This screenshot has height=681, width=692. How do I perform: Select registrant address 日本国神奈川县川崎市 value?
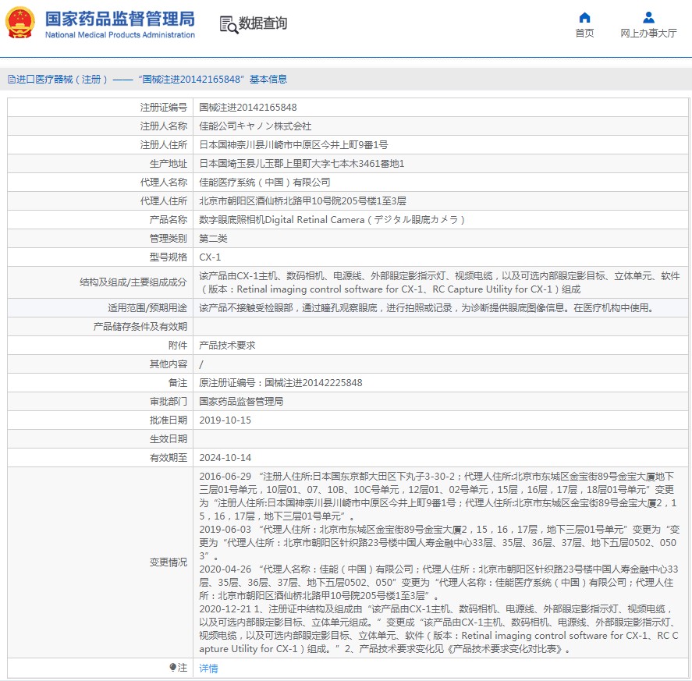tap(293, 145)
